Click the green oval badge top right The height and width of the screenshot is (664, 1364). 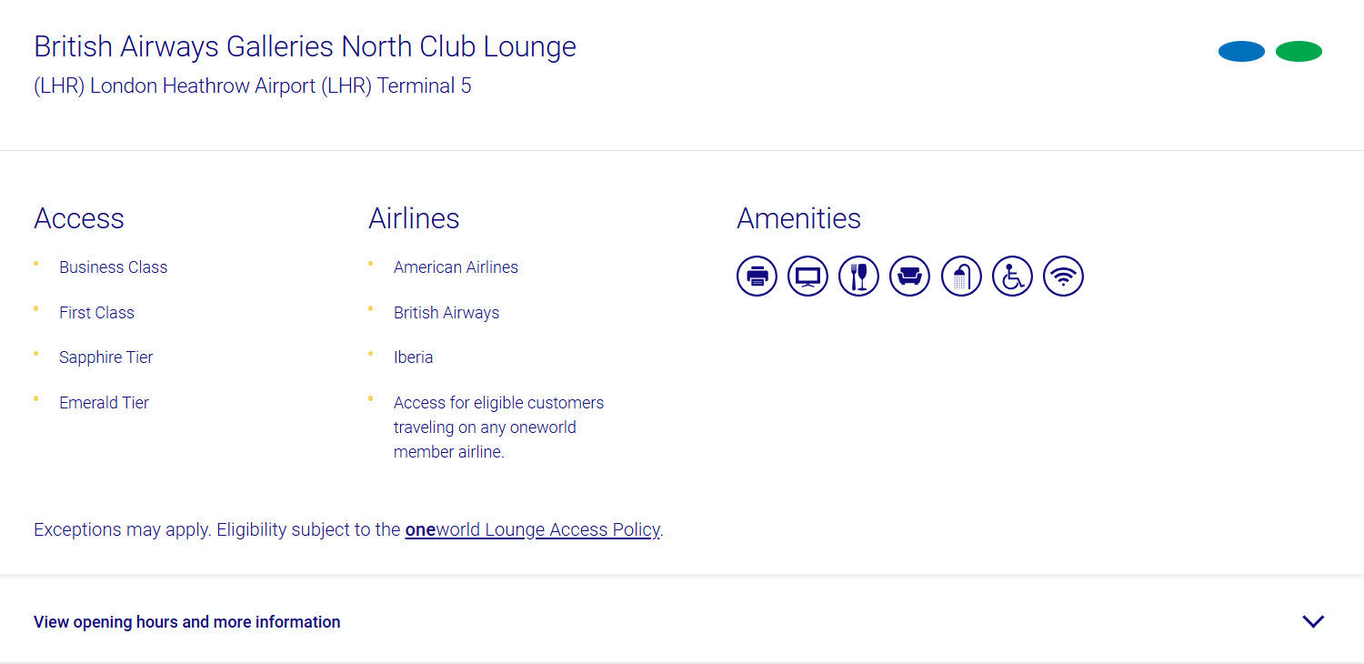coord(1299,51)
